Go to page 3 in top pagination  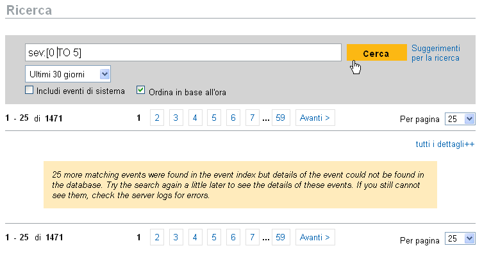point(176,118)
